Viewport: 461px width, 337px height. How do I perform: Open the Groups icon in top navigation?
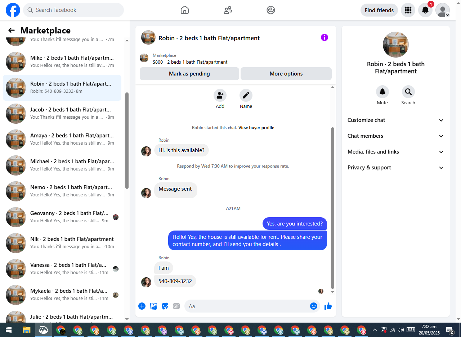click(271, 10)
